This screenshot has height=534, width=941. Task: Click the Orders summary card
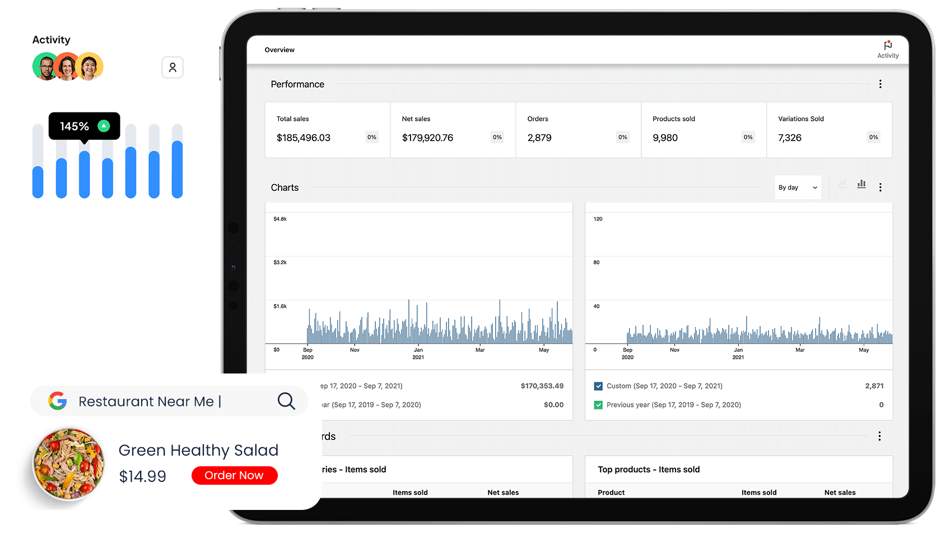tap(578, 130)
